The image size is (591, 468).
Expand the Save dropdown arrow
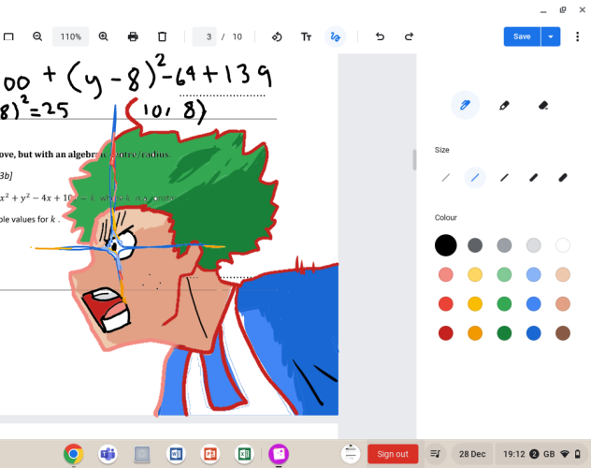pyautogui.click(x=551, y=37)
